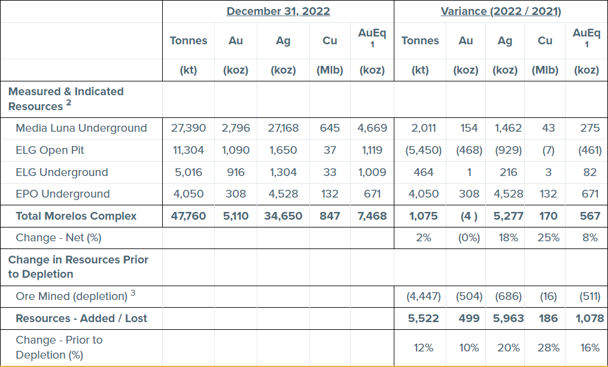Select the added resources AuEq value 1,078
This screenshot has width=608, height=367.
589,319
